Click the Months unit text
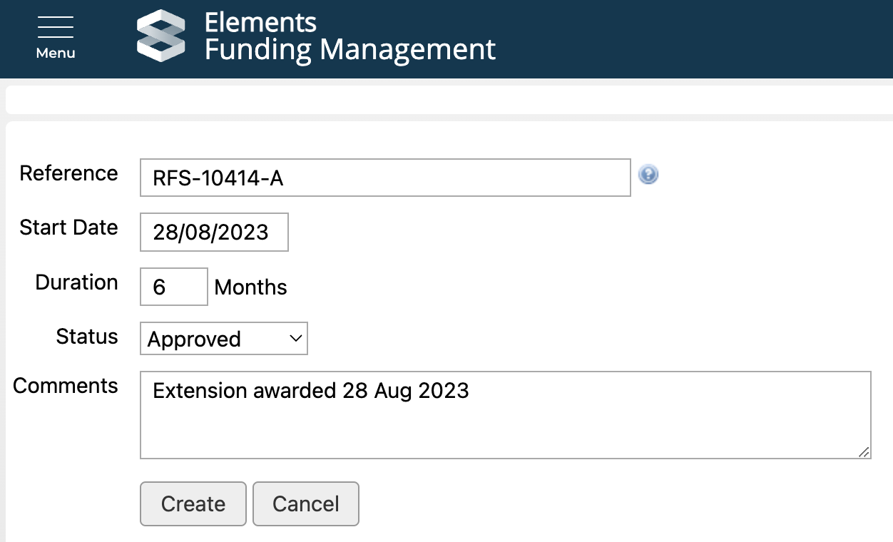 250,287
